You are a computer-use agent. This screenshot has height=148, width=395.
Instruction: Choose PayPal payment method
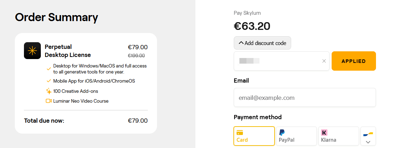click(x=296, y=136)
